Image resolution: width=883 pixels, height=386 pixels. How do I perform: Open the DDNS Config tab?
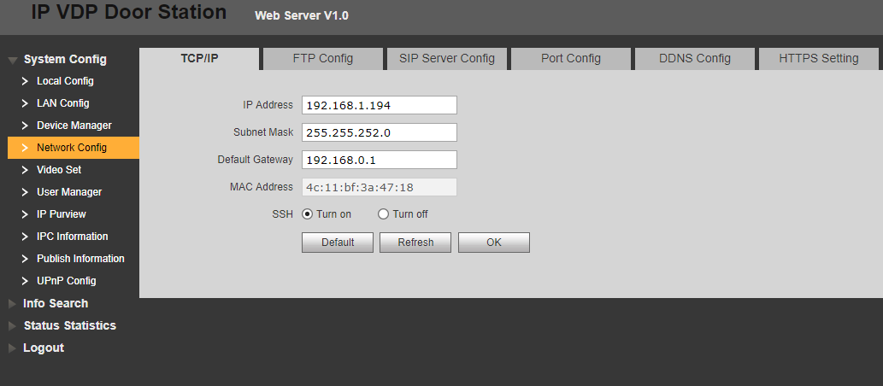tap(694, 59)
